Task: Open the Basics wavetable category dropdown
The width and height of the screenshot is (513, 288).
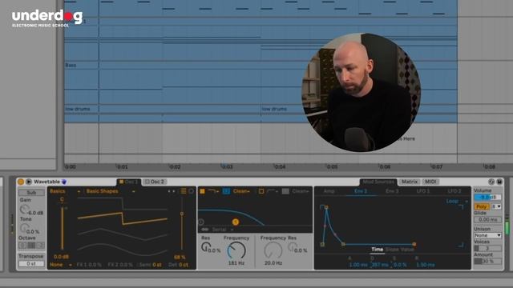Action: 65,191
